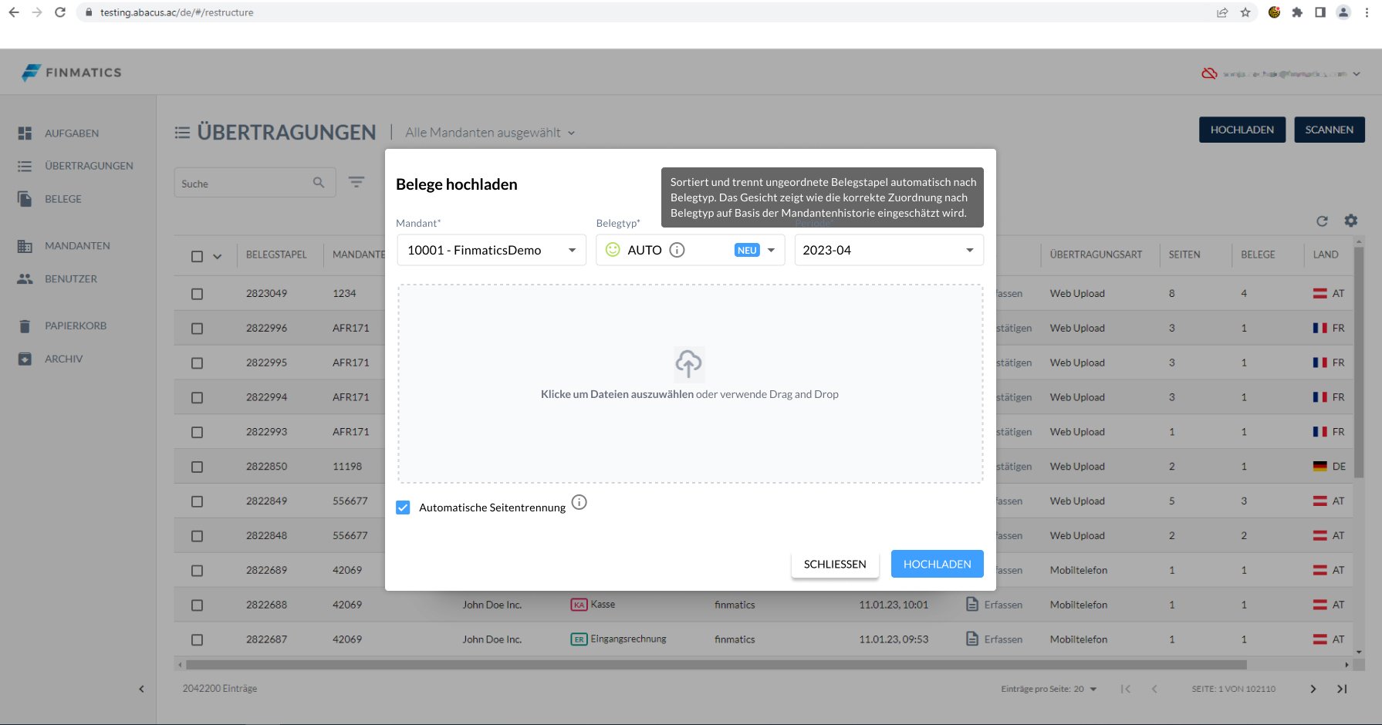The width and height of the screenshot is (1382, 725).
Task: Open Belege in the sidebar
Action: tap(63, 199)
